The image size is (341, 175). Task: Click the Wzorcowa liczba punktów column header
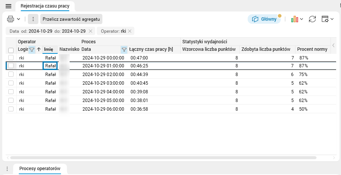[x=209, y=49]
